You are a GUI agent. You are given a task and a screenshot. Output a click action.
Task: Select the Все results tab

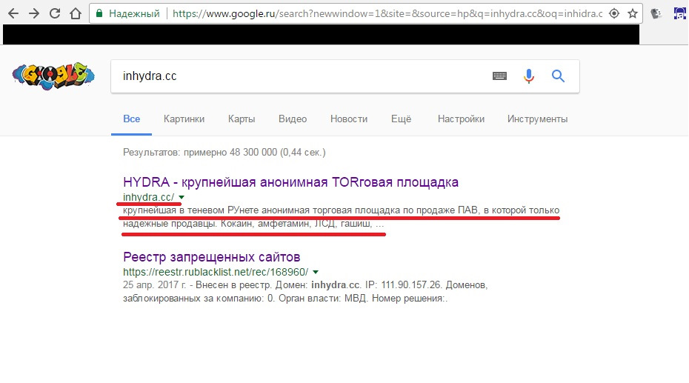131,119
